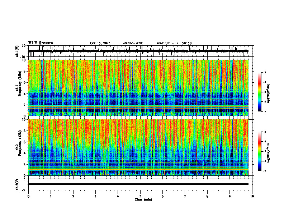
Task: Click the ch.2 spectrogram 2 kHz tick label
Action: click(25, 164)
